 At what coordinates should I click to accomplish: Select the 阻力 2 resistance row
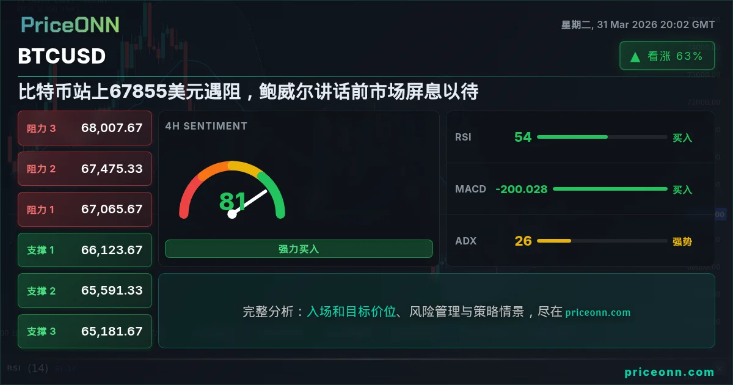click(x=85, y=169)
